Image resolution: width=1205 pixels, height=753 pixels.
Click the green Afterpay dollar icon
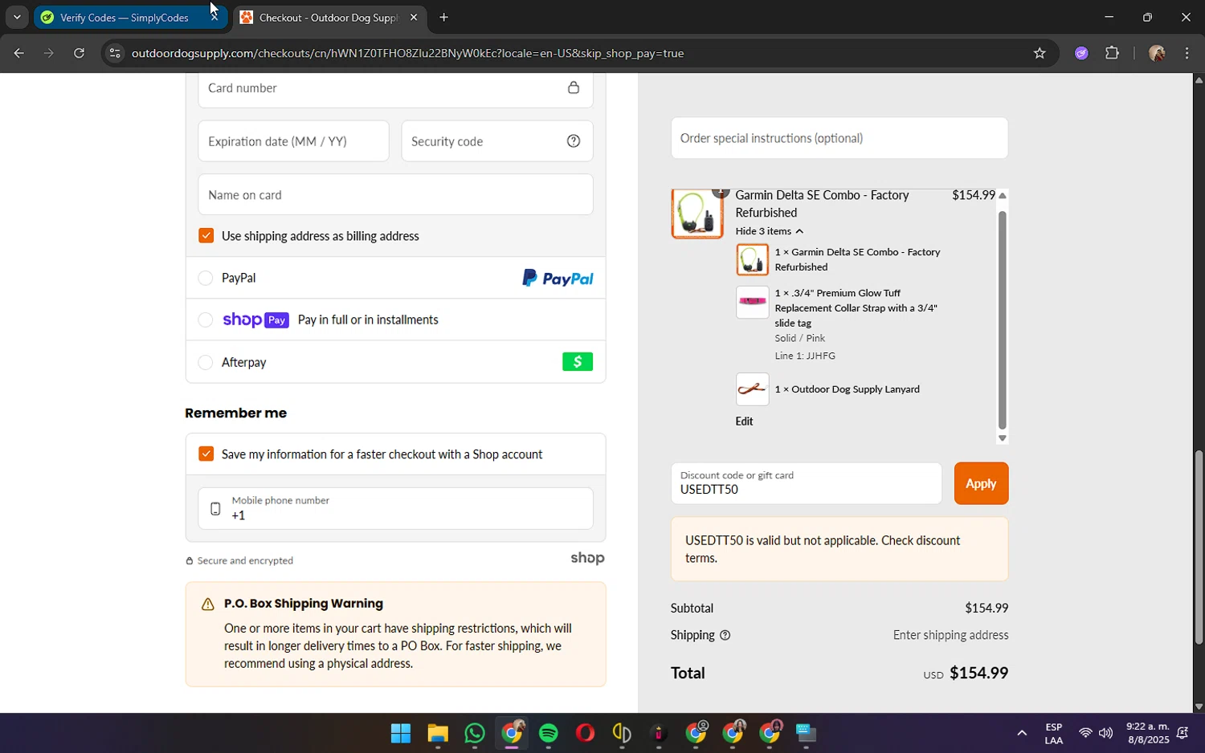(578, 362)
